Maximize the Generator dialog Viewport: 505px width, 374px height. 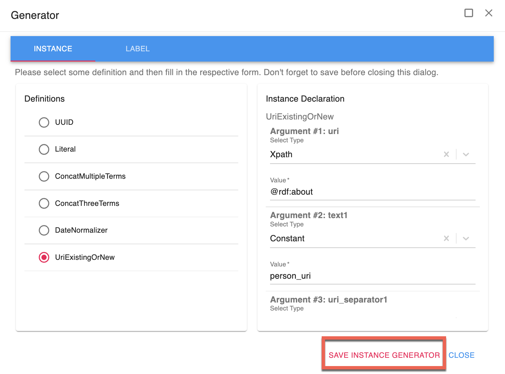click(469, 13)
